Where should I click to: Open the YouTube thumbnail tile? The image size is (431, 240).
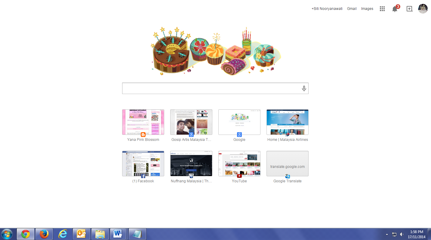coord(239,163)
